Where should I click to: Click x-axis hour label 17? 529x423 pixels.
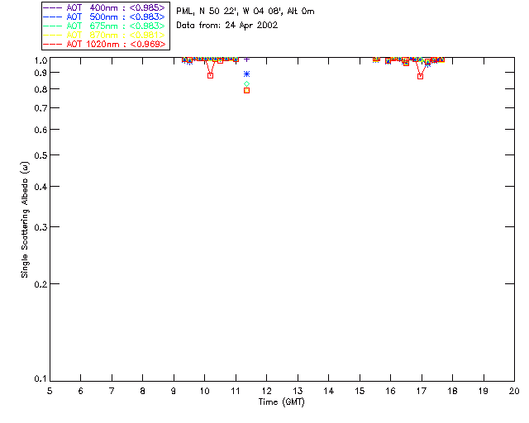point(422,391)
